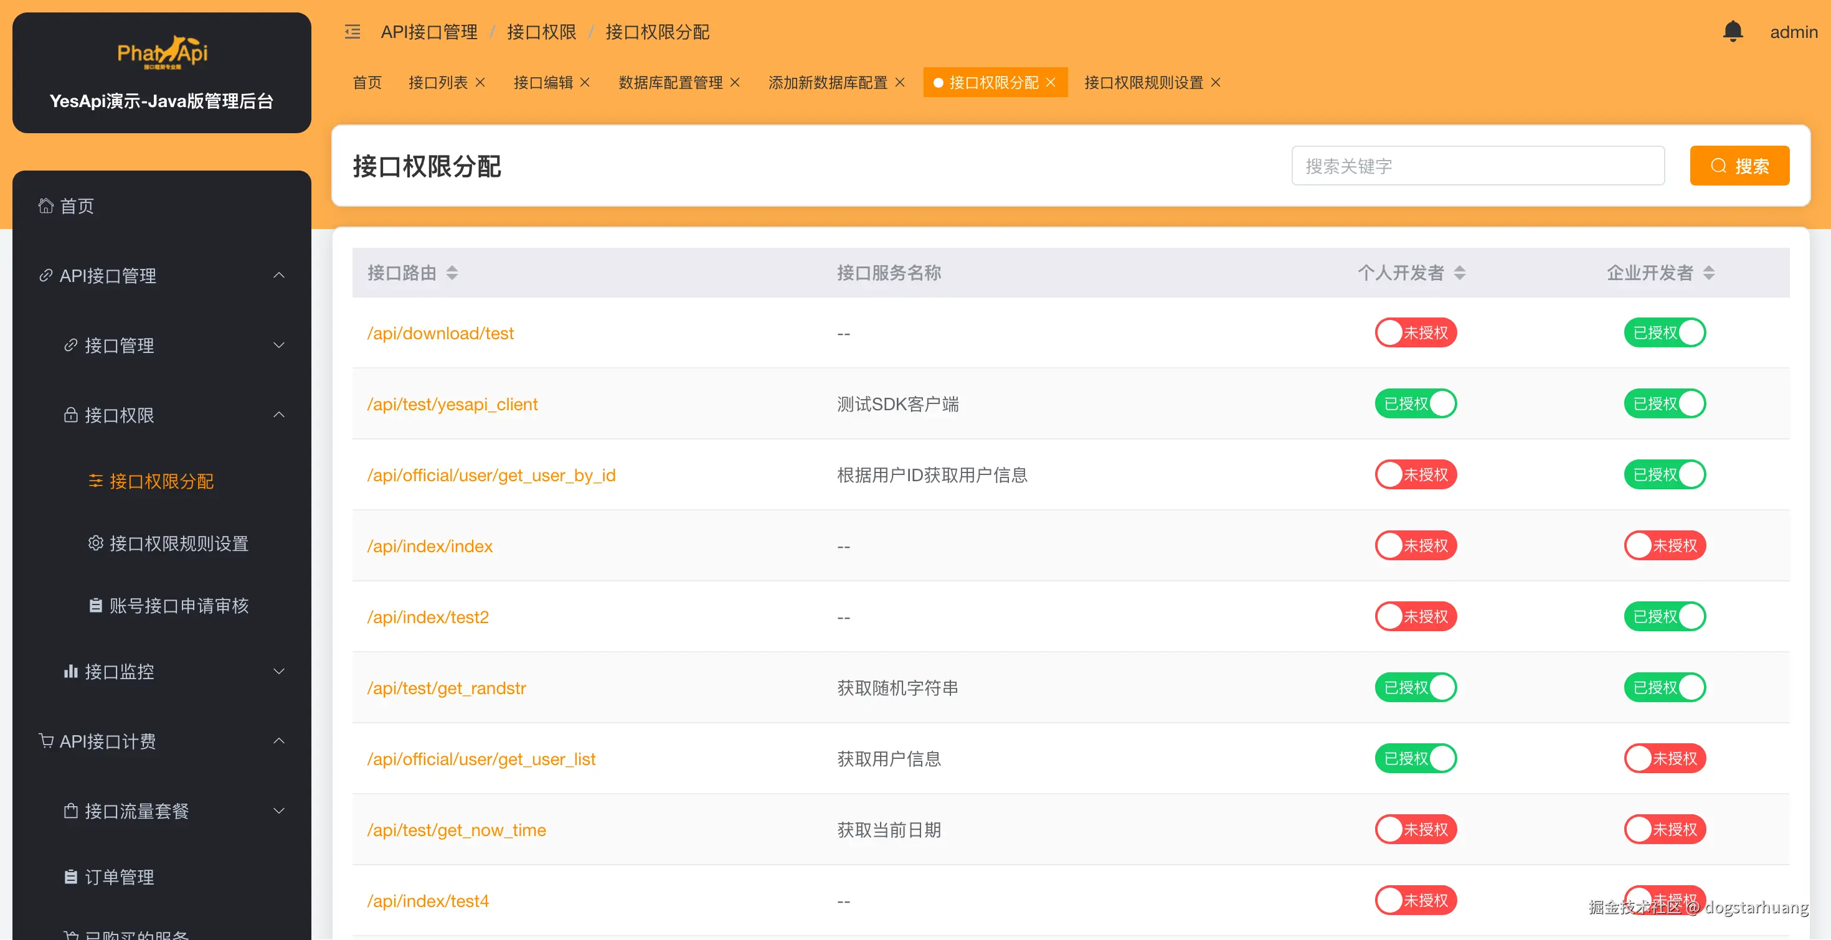
Task: Toggle 企业开发者 switch for /api/index/index
Action: (1664, 546)
